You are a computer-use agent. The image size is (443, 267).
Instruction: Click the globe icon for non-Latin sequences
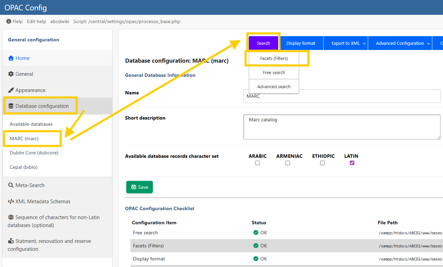pos(11,217)
